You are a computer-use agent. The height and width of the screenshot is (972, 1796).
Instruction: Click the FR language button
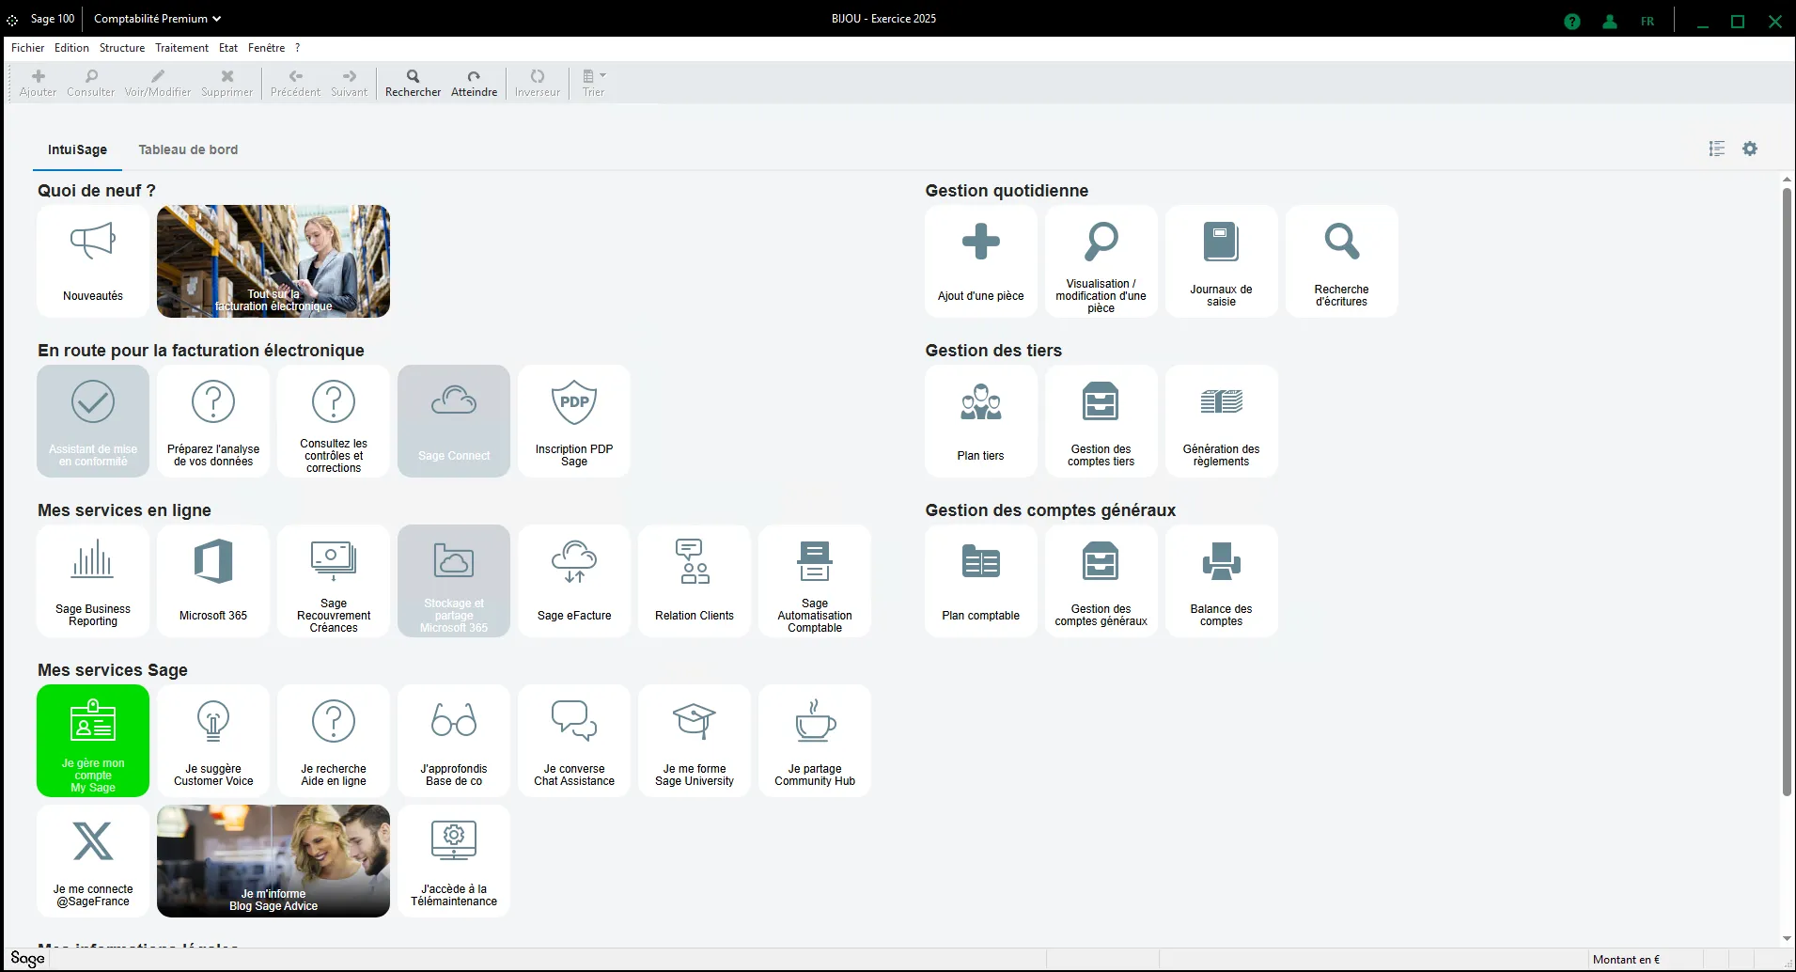1648,22
